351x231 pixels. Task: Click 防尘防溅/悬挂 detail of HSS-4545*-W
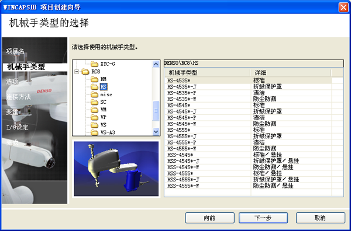[273, 167]
